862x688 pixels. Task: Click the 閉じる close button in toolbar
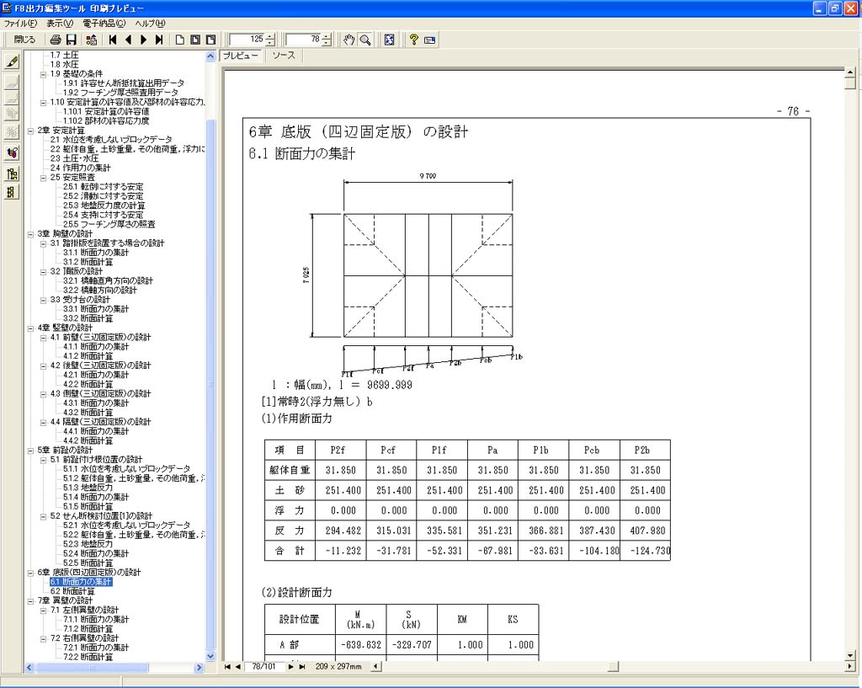[24, 40]
